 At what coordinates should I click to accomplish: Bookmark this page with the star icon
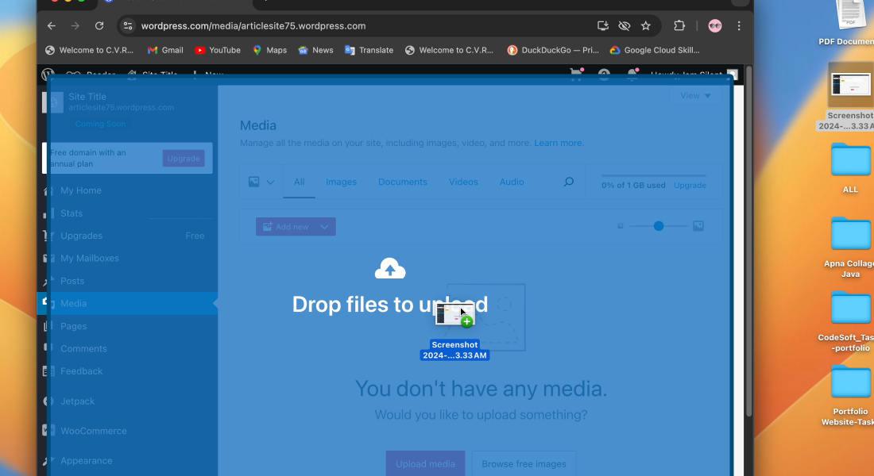point(645,25)
